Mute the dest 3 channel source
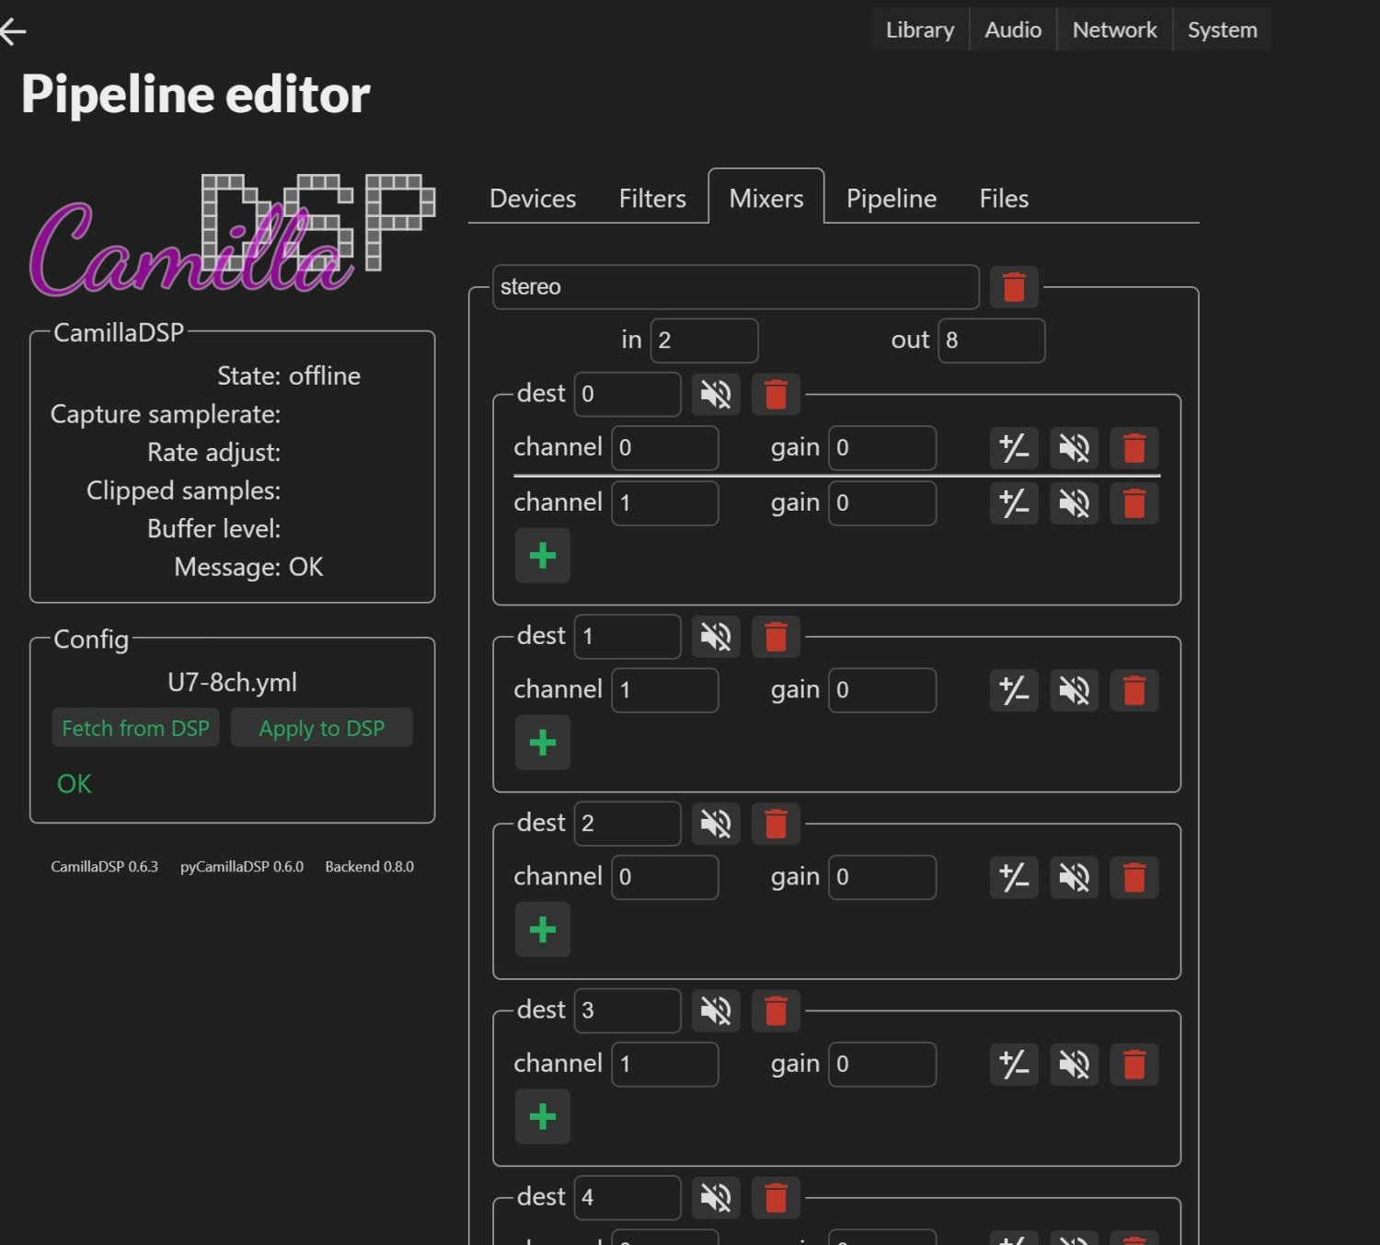 (1074, 1065)
